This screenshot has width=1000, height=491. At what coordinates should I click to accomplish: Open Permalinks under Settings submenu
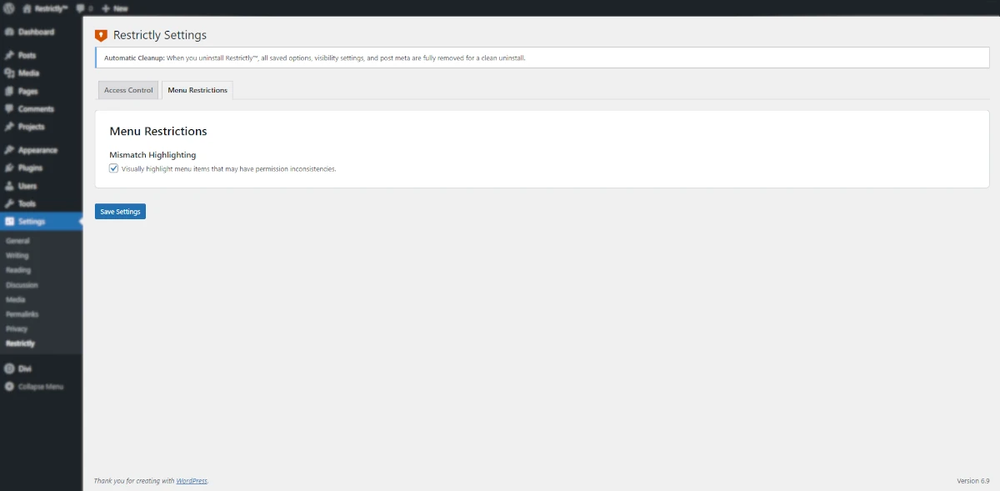(x=22, y=314)
